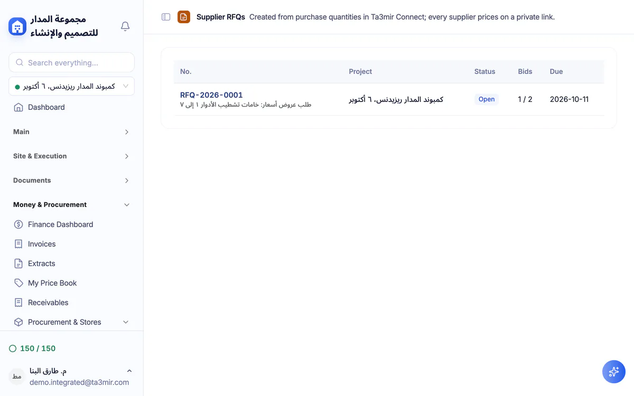634x396 pixels.
Task: Click the Project column header
Action: (x=360, y=71)
